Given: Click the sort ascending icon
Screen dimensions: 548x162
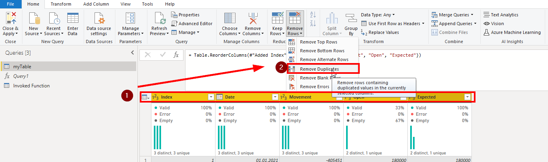Looking at the screenshot, I should [313, 14].
